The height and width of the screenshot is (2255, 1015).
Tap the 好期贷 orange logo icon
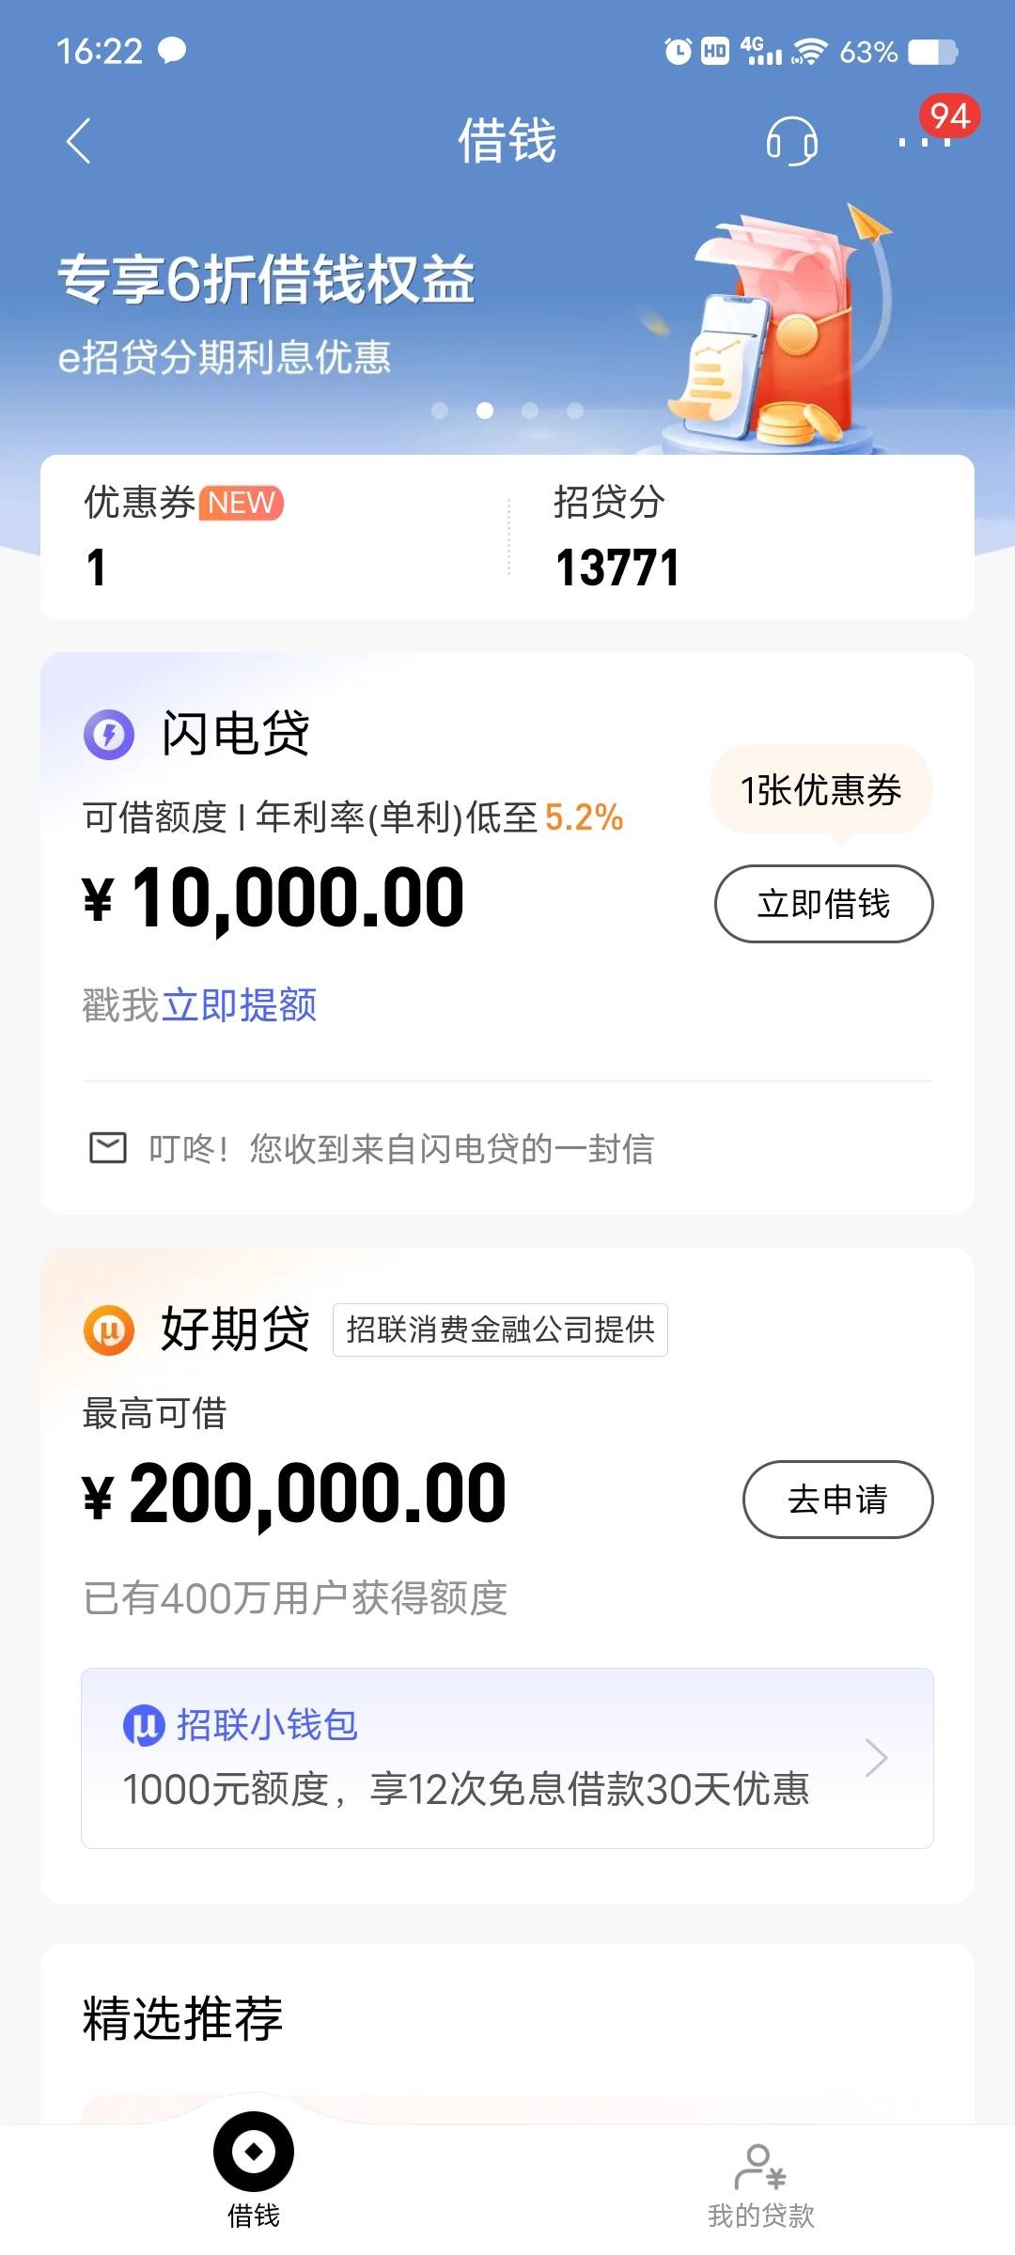pos(109,1330)
